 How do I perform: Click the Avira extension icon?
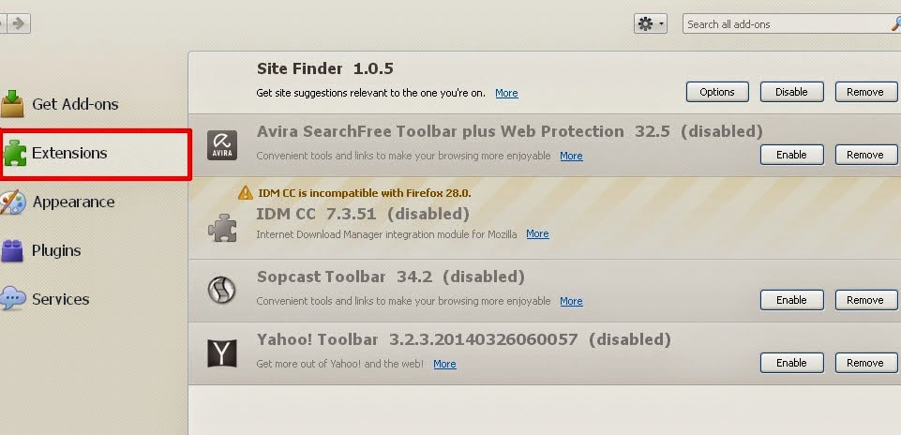[x=222, y=145]
